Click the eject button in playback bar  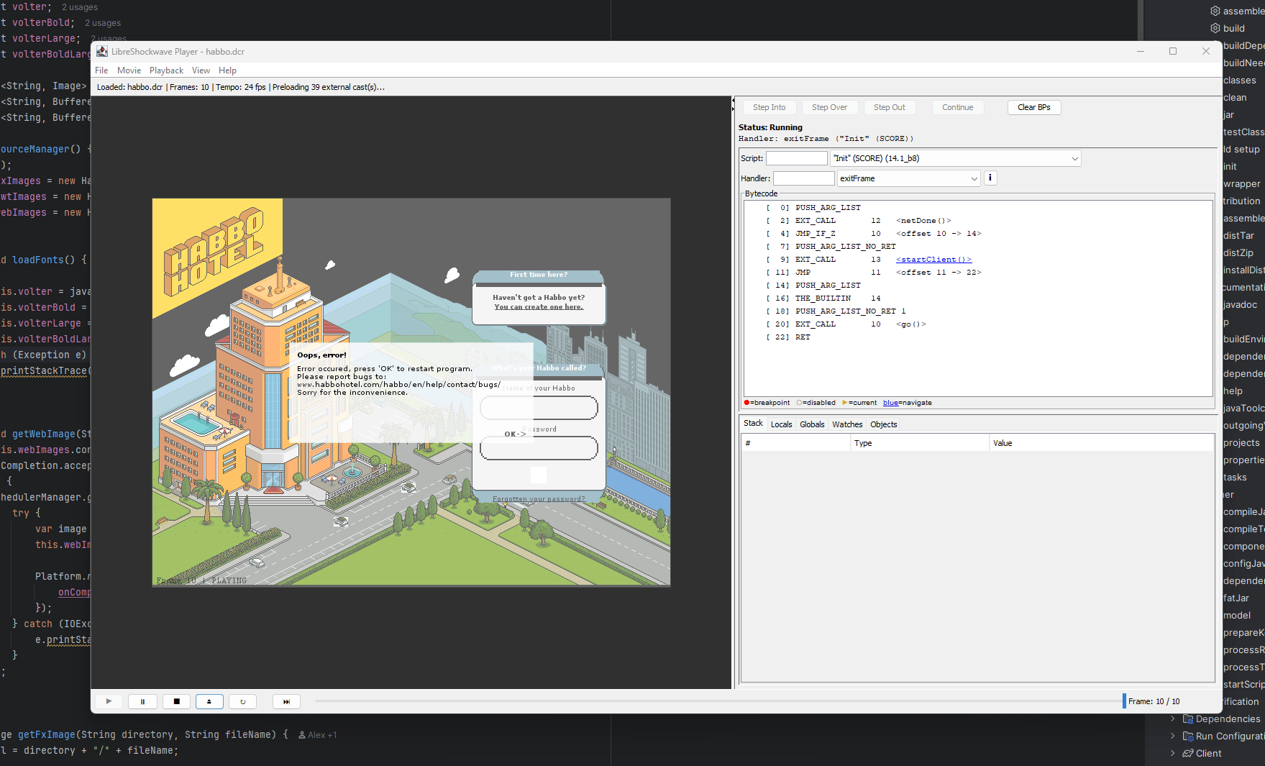tap(209, 701)
